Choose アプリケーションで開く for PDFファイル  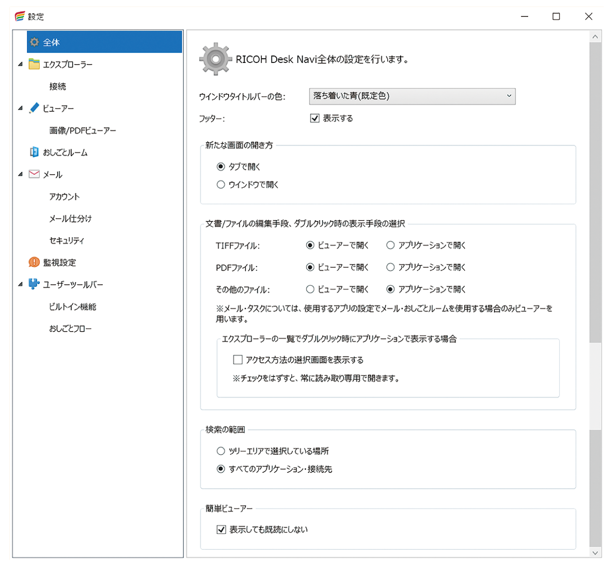[x=390, y=267]
